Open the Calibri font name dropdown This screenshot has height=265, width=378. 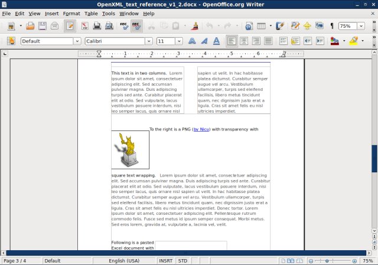click(150, 41)
